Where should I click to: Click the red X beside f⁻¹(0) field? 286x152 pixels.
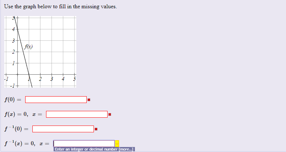96,129
